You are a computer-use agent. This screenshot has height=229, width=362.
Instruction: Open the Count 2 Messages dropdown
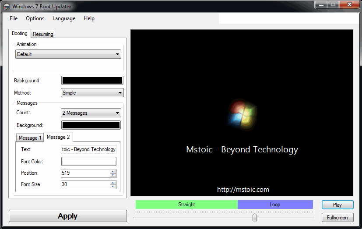(91, 113)
